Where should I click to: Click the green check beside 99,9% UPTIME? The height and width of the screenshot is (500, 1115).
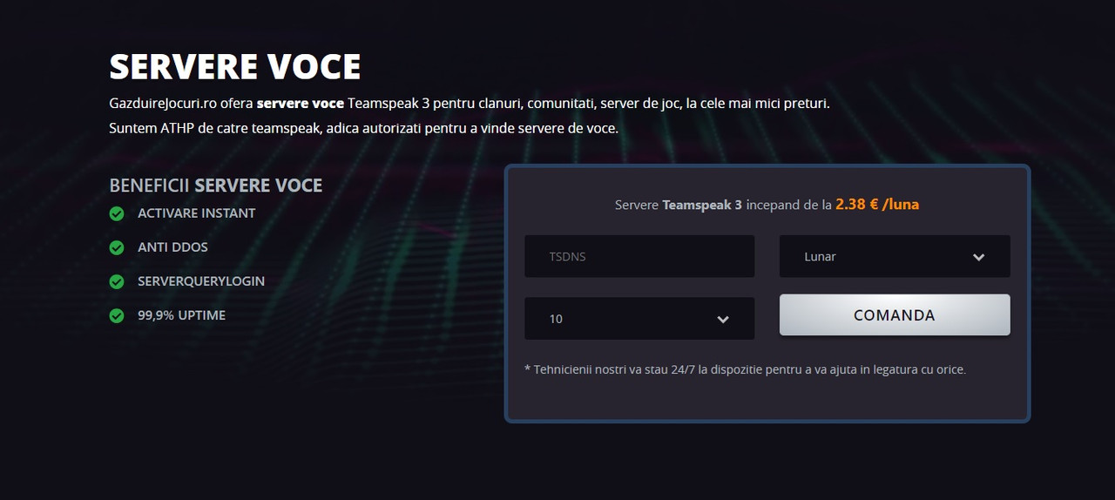pyautogui.click(x=117, y=315)
